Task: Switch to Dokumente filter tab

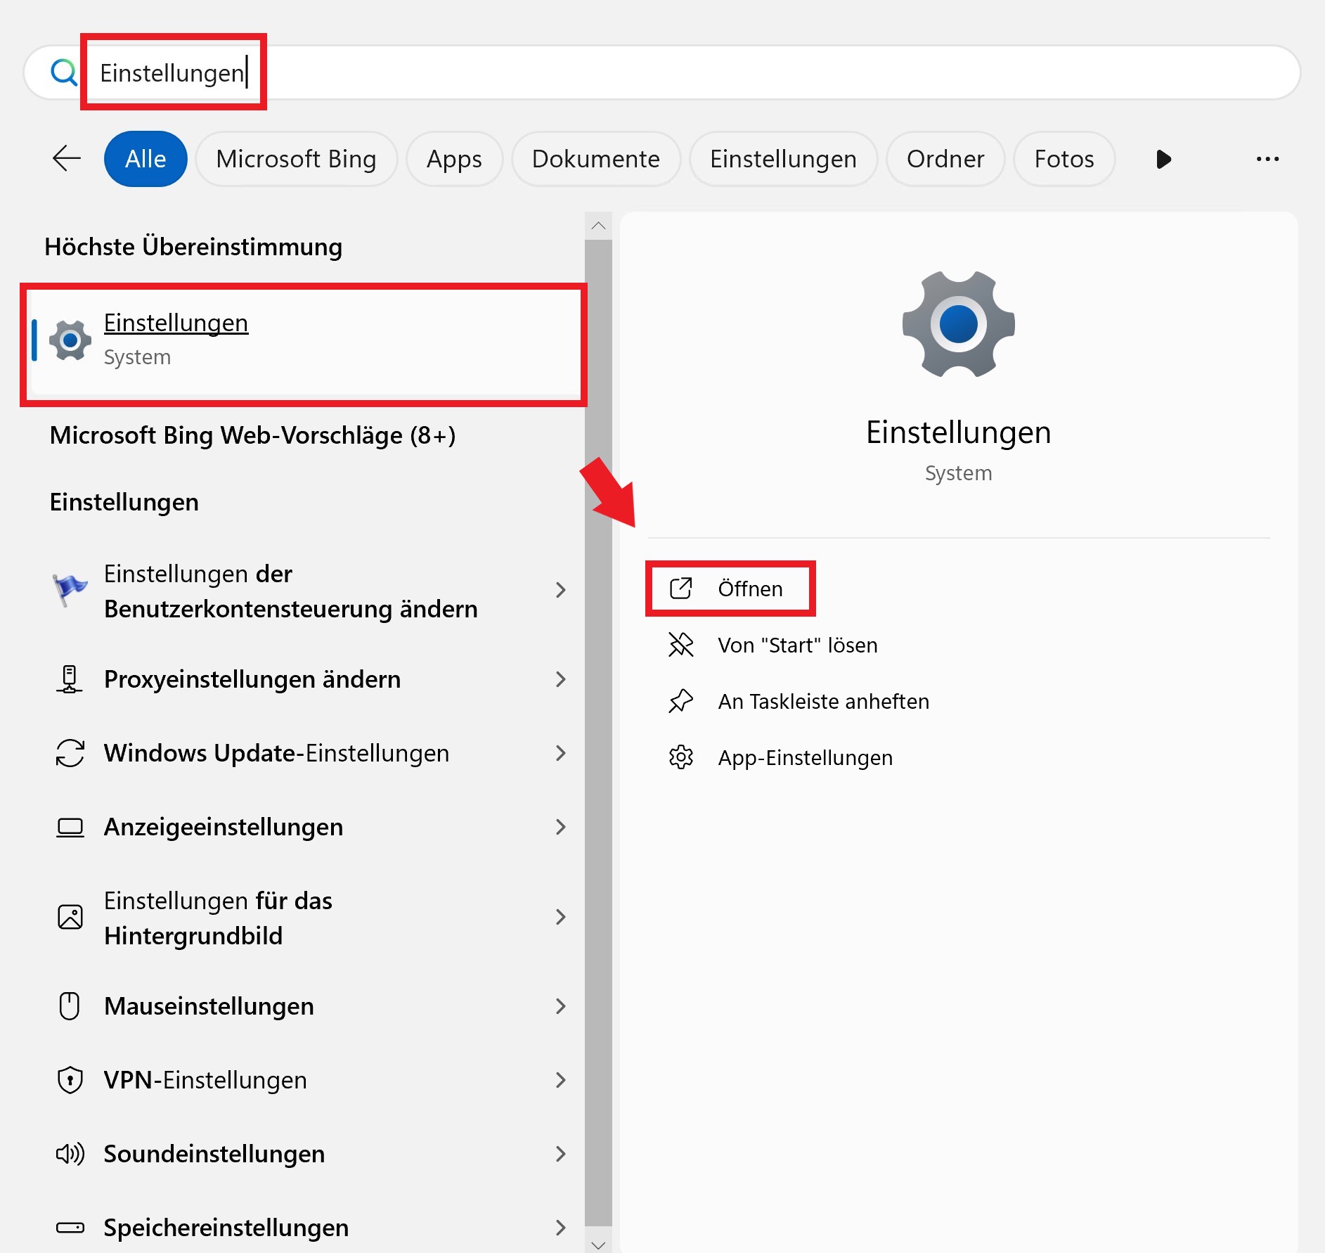Action: point(595,159)
